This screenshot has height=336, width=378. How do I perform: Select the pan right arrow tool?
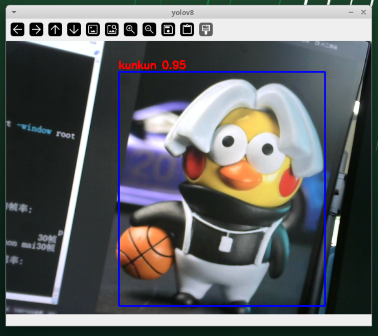click(36, 29)
